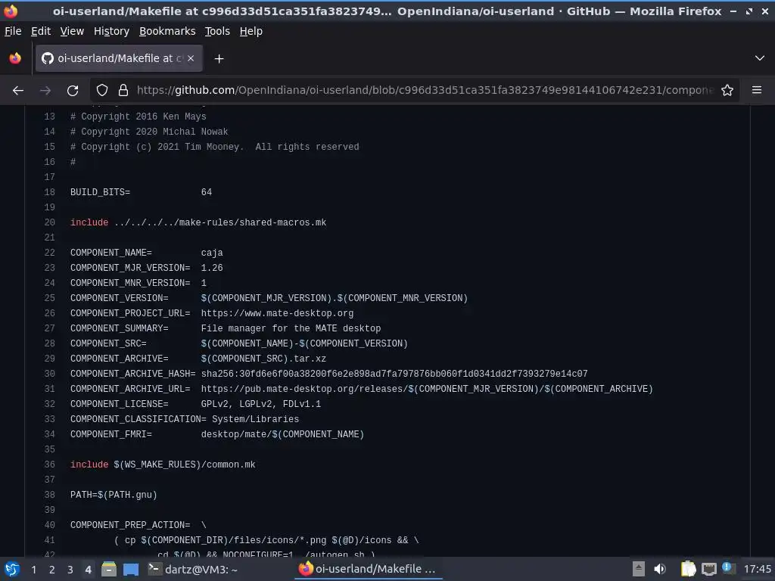This screenshot has width=775, height=581.
Task: Click the show desktop panel icon
Action: tap(131, 570)
